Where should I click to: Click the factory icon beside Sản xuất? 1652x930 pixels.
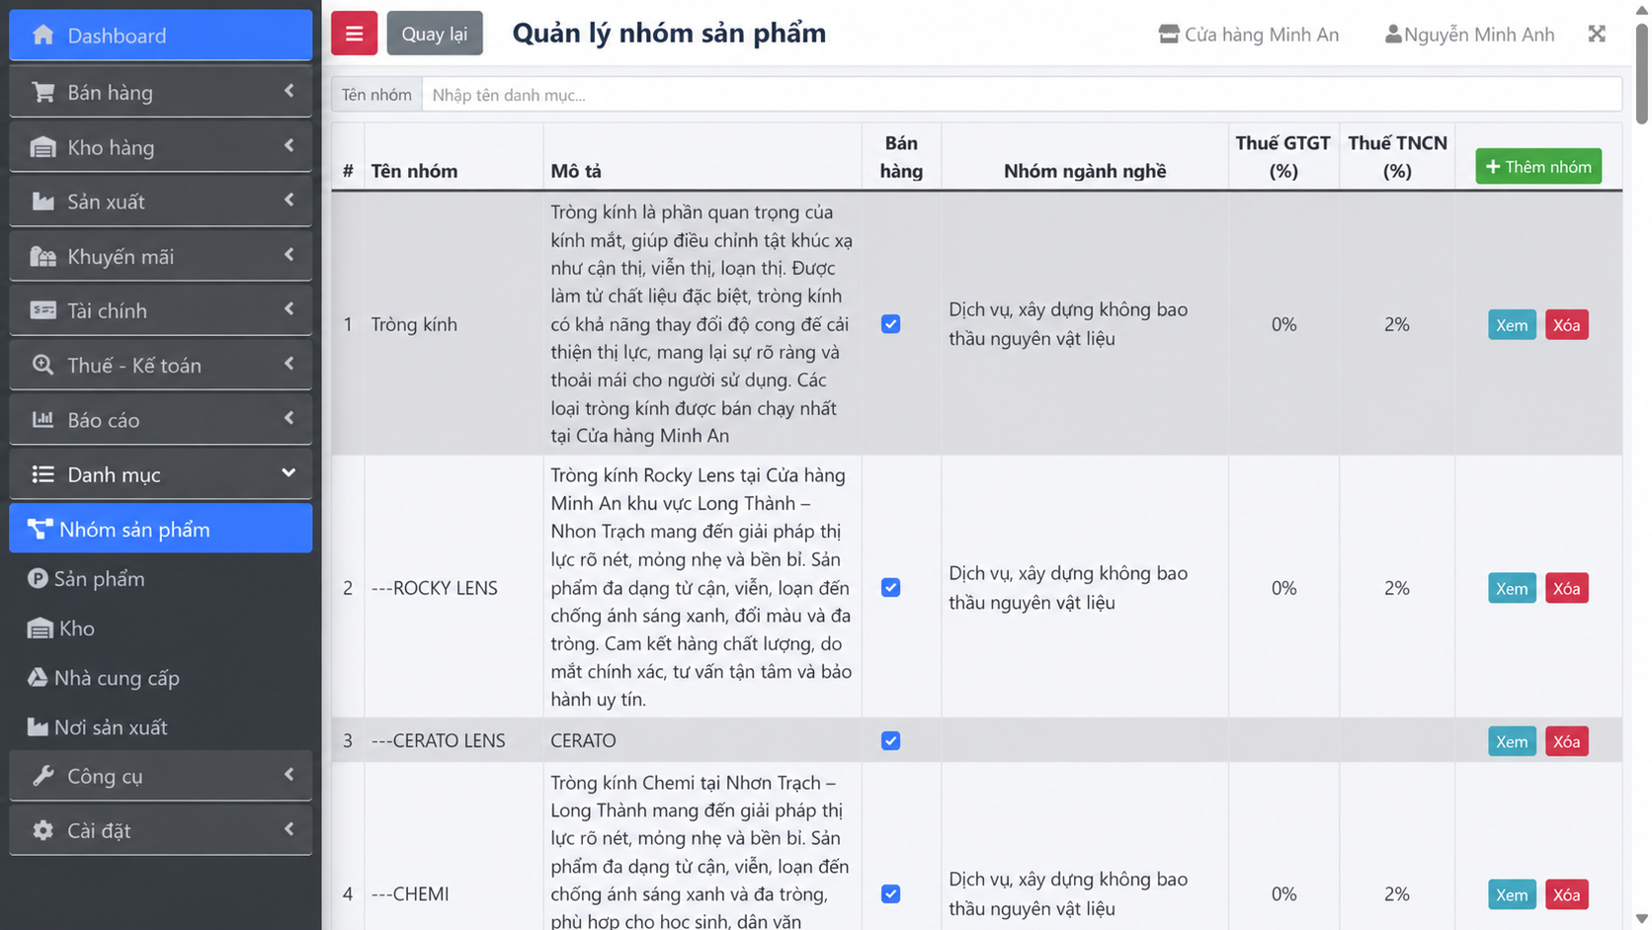(42, 202)
